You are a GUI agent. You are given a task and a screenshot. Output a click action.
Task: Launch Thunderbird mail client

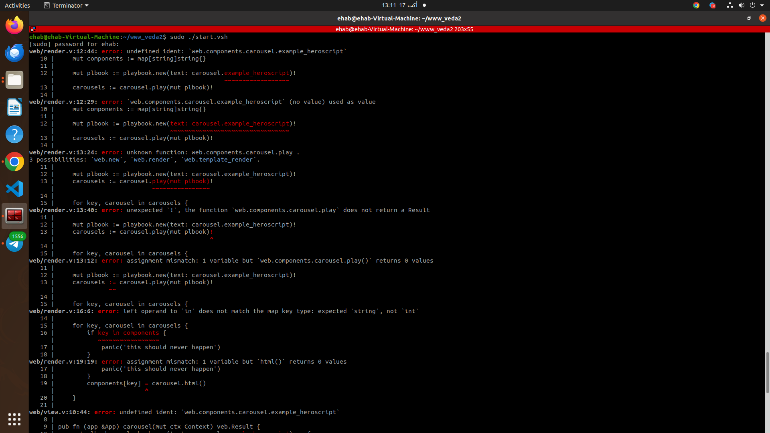pos(14,53)
